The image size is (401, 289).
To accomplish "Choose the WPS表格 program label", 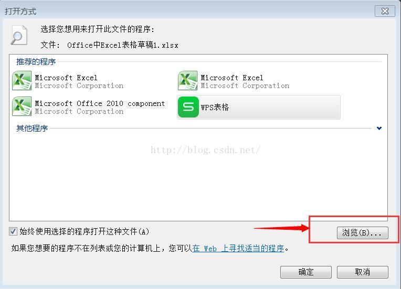I will click(215, 108).
